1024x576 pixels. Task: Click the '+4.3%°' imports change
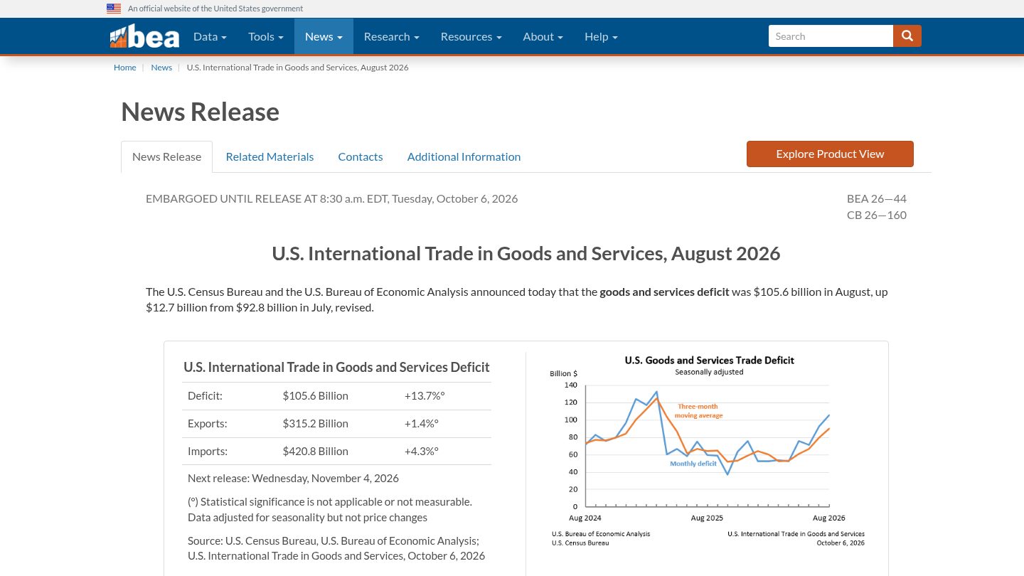(x=422, y=451)
